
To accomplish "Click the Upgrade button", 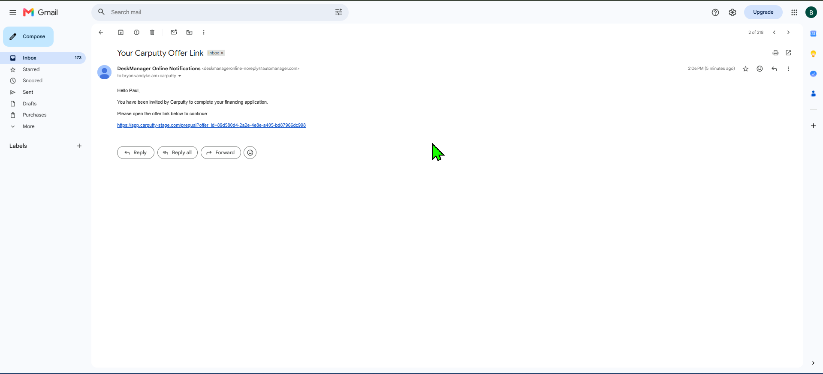I will [x=763, y=12].
